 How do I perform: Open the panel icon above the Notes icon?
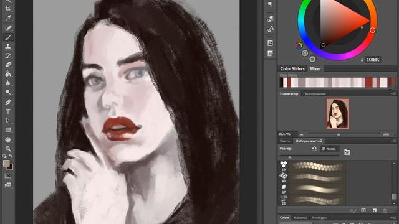pos(270,43)
